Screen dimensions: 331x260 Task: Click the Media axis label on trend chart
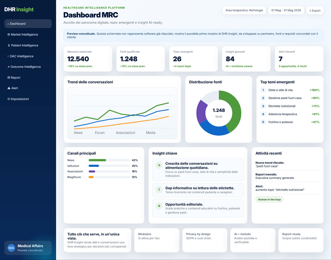click(151, 133)
